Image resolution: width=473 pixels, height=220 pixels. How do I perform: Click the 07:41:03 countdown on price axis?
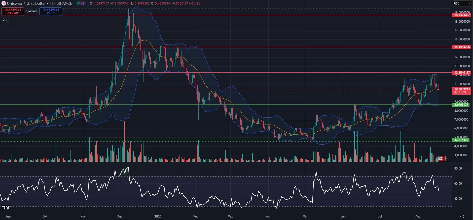point(460,92)
